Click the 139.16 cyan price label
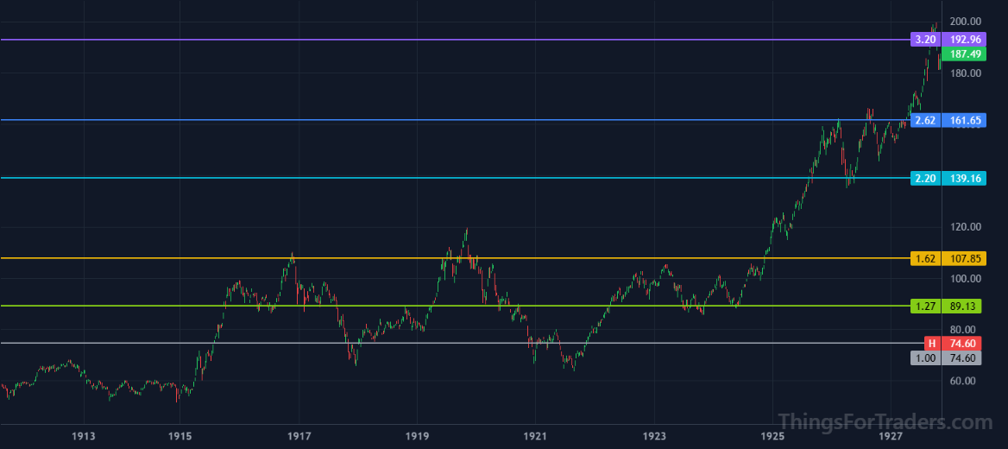 [964, 178]
